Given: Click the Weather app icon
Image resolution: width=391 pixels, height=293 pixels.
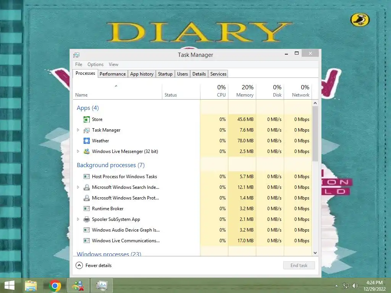Looking at the screenshot, I should [87, 141].
